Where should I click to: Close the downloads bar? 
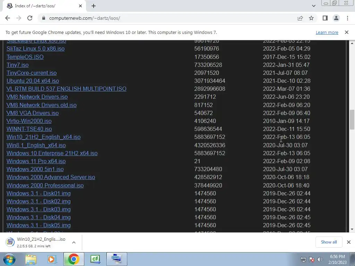coord(349,242)
